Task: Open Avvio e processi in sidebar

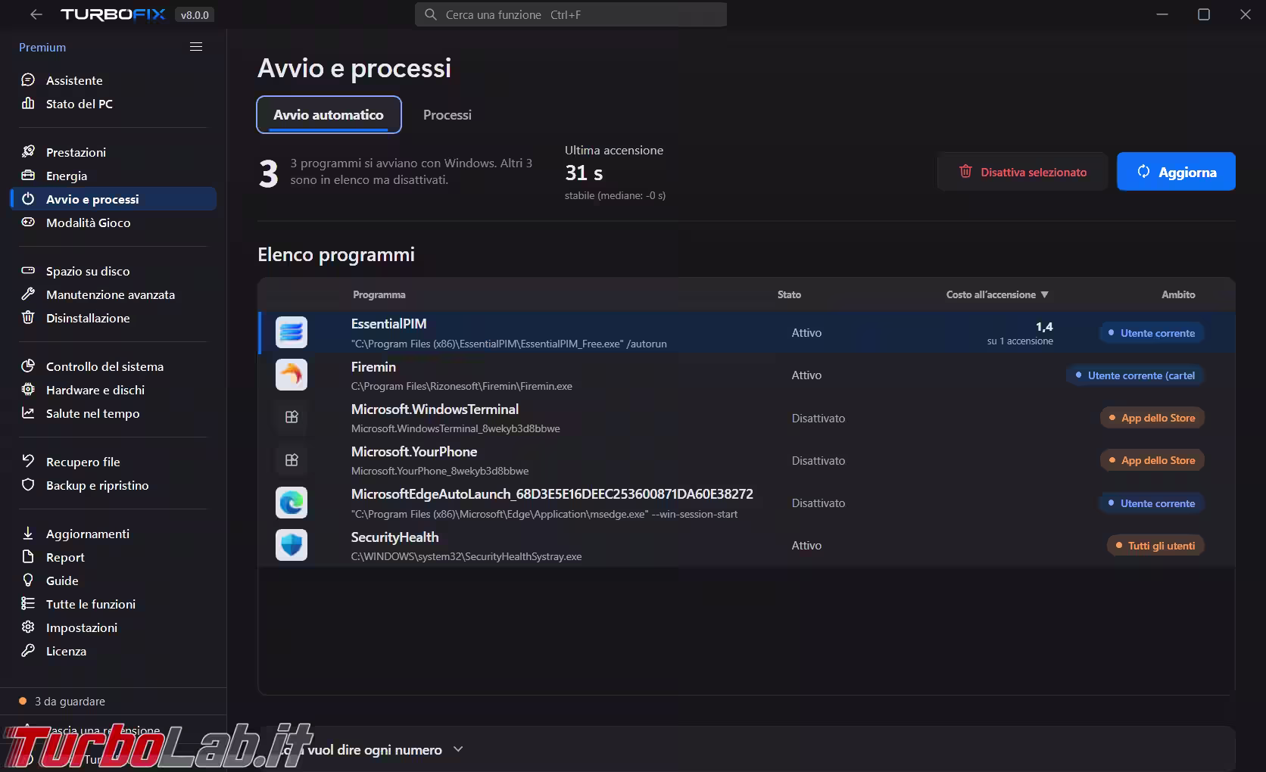Action: (x=114, y=199)
